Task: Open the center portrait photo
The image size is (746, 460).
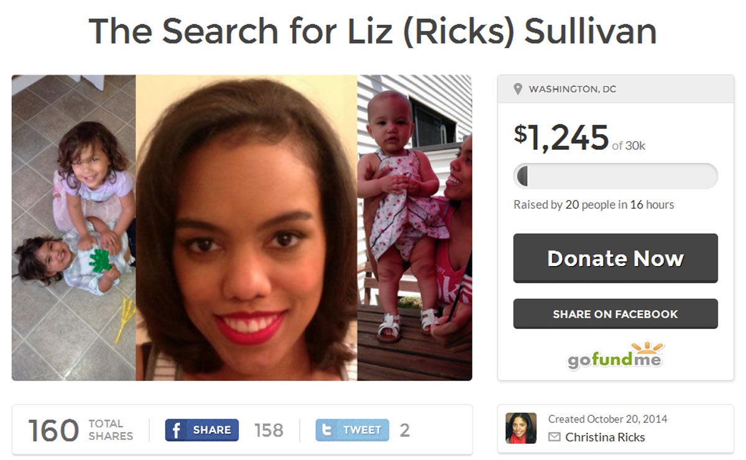Action: coord(246,228)
